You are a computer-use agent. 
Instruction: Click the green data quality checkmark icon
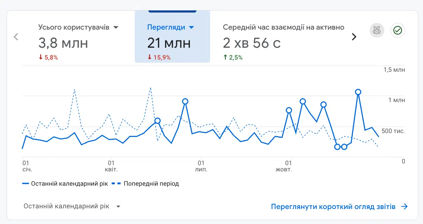coord(398,30)
